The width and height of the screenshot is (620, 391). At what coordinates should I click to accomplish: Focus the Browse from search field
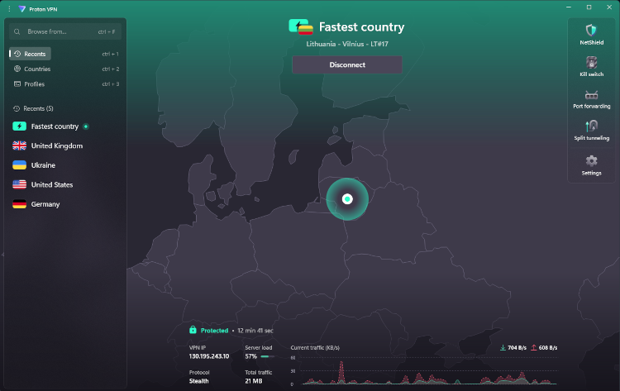[65, 31]
